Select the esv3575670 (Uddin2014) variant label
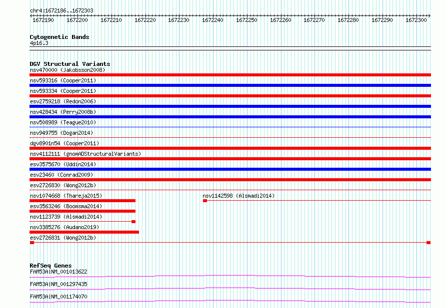Viewport: 445px width, 308px height. 63,164
